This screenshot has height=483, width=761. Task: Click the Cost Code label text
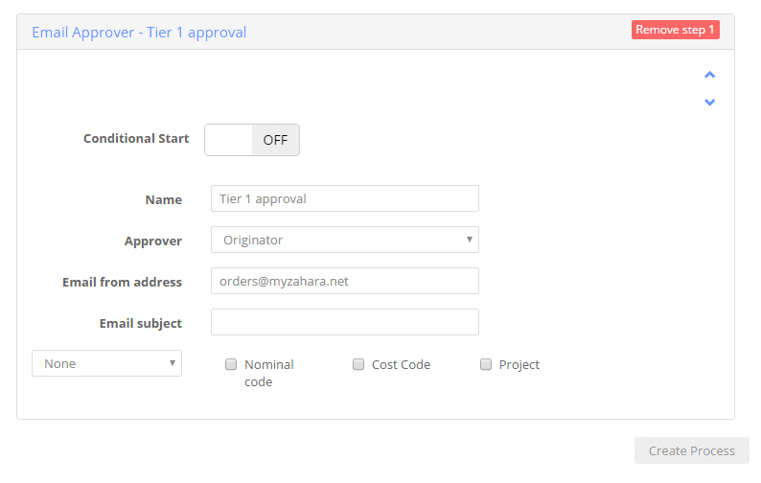click(401, 364)
